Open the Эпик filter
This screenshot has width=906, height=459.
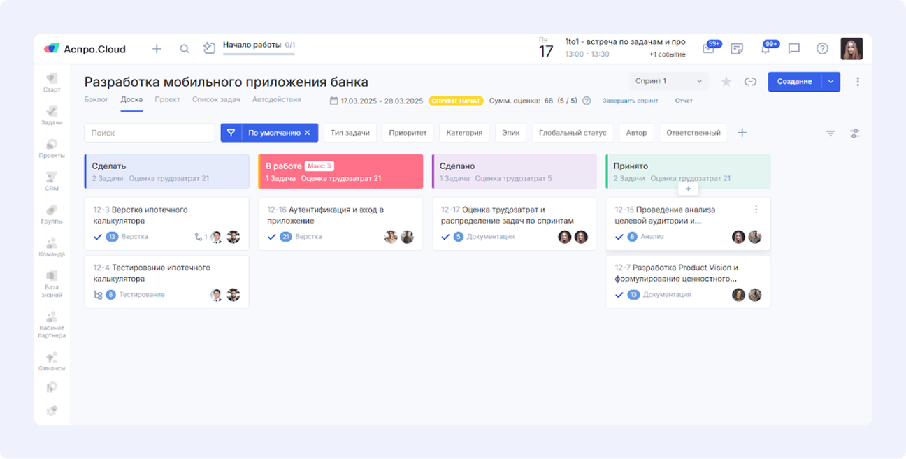[510, 133]
